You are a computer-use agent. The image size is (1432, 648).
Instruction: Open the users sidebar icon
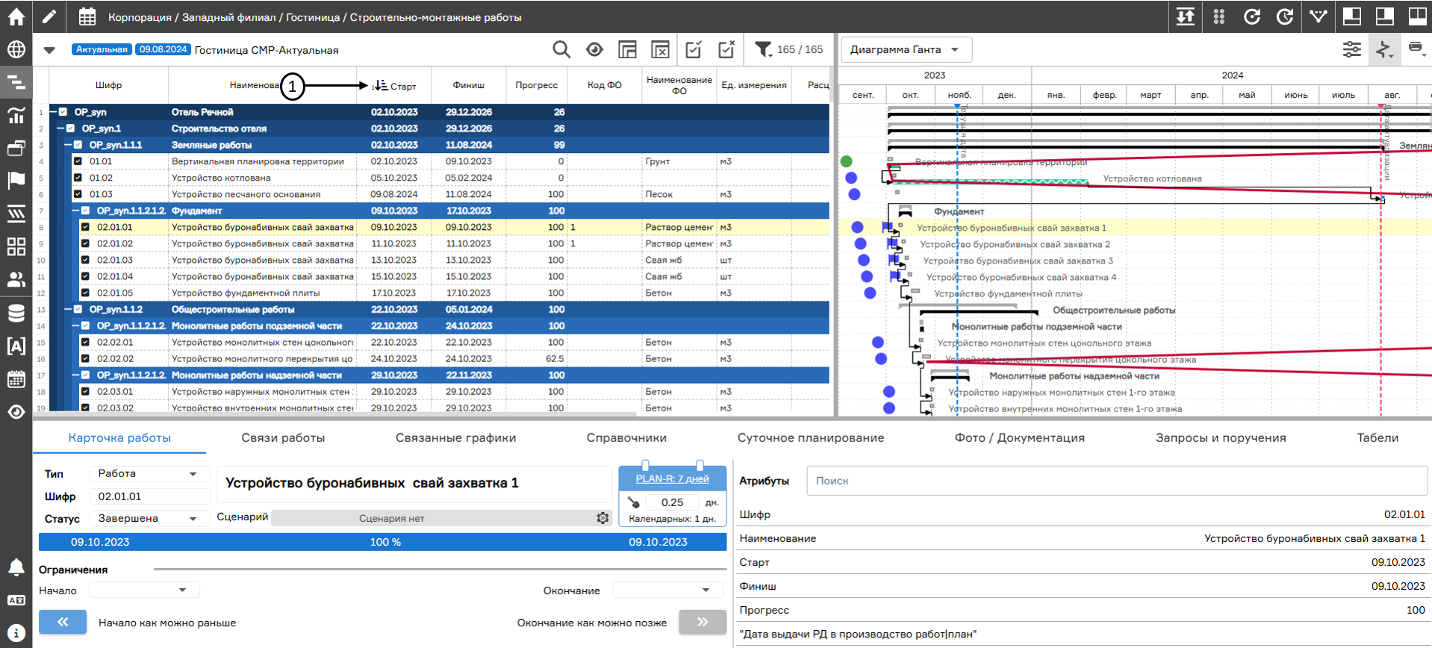[16, 279]
